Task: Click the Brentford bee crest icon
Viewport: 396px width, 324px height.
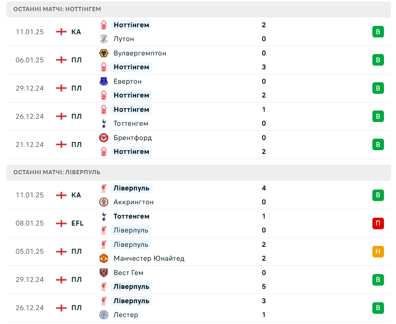Action: point(104,138)
